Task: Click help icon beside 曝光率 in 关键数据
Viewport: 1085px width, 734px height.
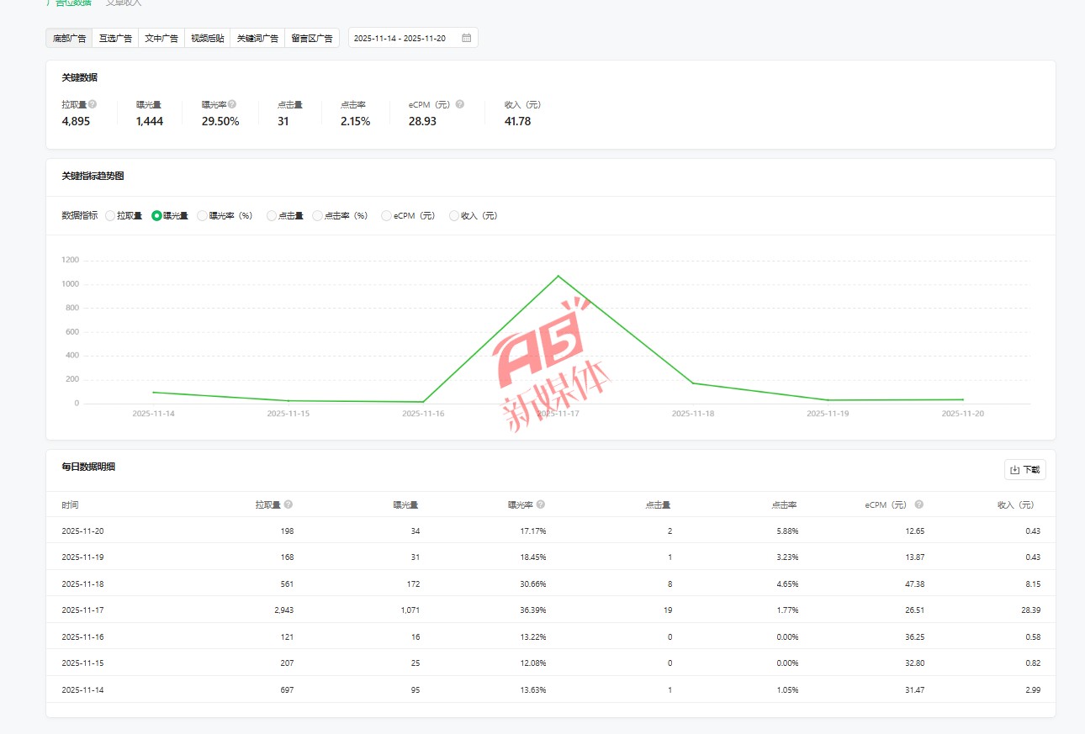Action: (232, 104)
